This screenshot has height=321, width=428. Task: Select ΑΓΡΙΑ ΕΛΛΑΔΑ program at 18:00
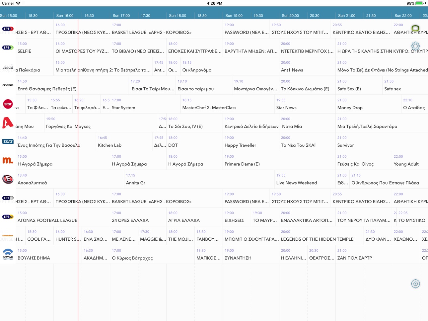coord(194,217)
